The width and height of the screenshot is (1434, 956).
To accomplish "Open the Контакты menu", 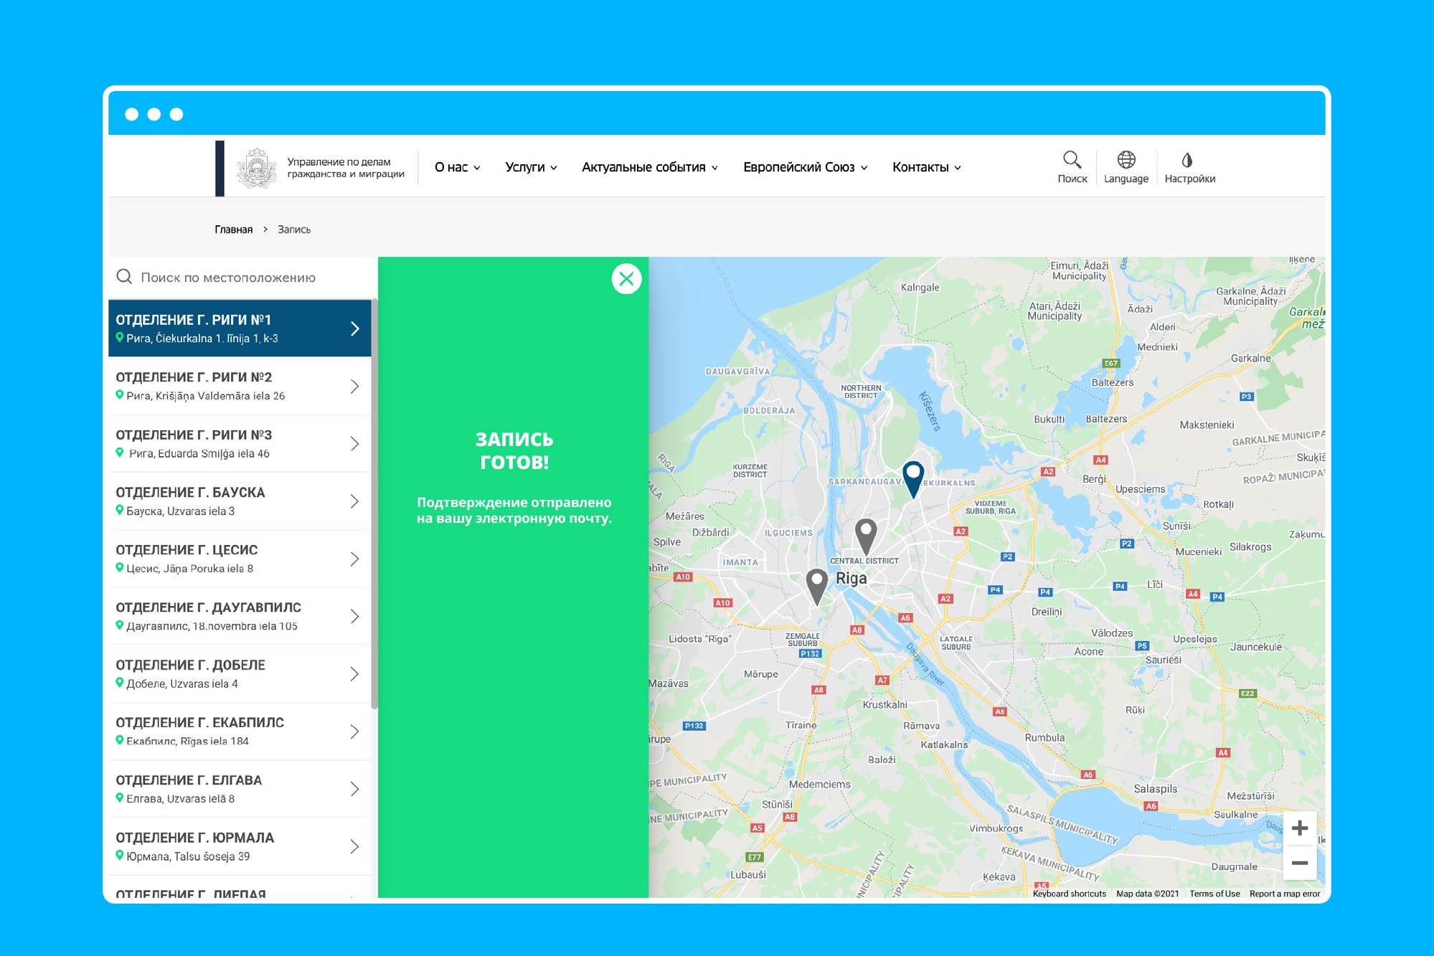I will 926,167.
